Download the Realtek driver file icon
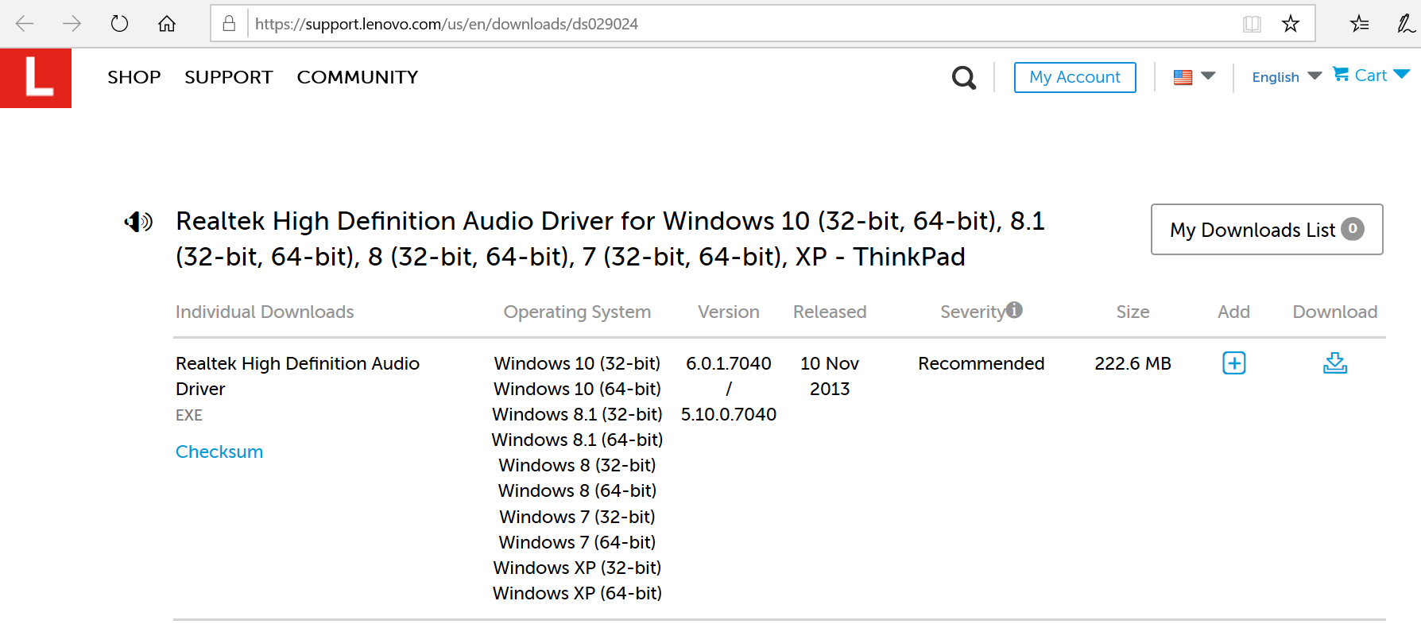This screenshot has width=1421, height=628. 1335,363
